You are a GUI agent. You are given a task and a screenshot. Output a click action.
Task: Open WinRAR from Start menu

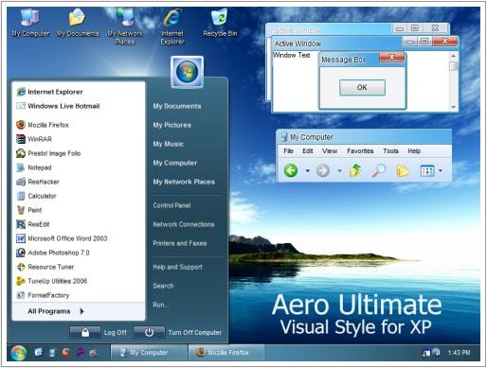click(34, 139)
